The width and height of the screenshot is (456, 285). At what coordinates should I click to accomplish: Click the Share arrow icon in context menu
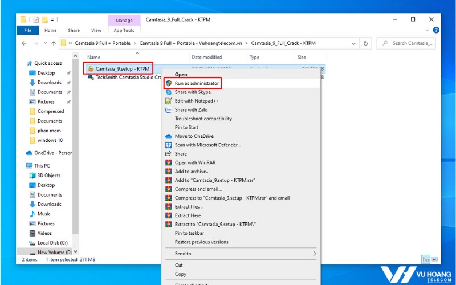168,153
